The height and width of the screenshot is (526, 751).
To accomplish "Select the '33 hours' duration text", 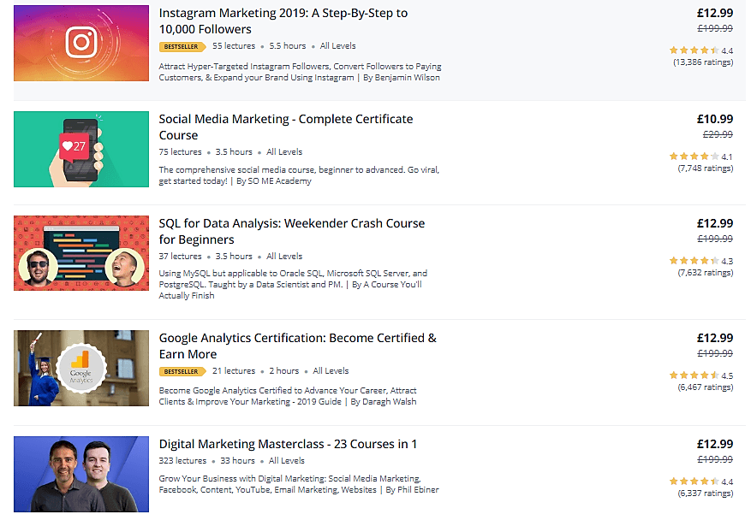I will click(237, 461).
